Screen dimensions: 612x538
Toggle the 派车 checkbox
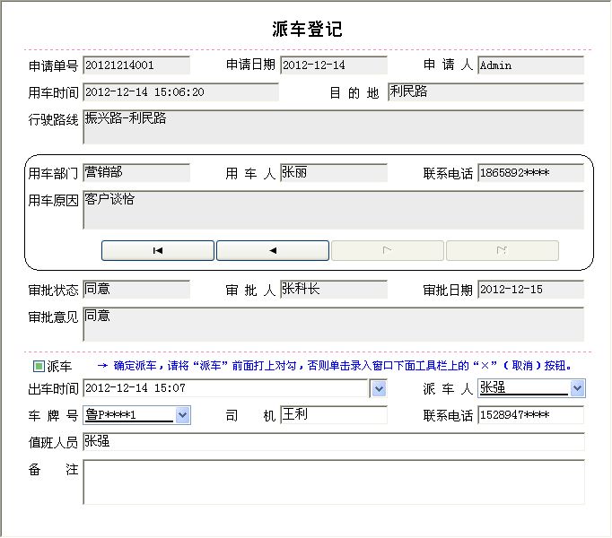(39, 366)
